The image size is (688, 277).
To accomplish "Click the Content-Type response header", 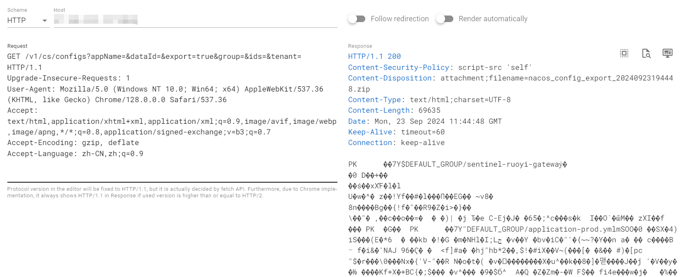I will pos(374,100).
